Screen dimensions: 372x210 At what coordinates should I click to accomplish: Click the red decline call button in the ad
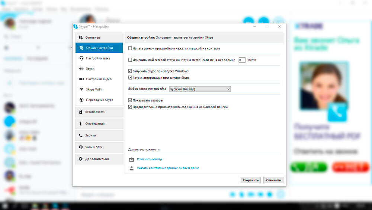[350, 167]
